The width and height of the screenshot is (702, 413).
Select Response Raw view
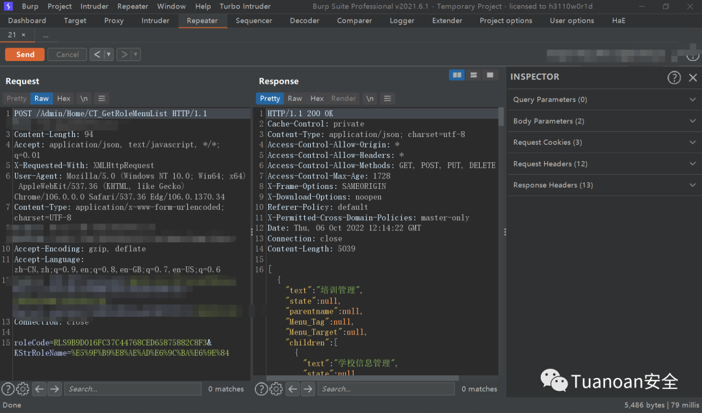click(x=294, y=99)
